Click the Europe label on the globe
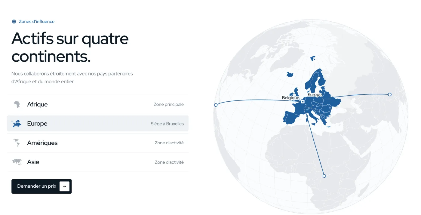Image resolution: width=421 pixels, height=215 pixels. (x=315, y=94)
